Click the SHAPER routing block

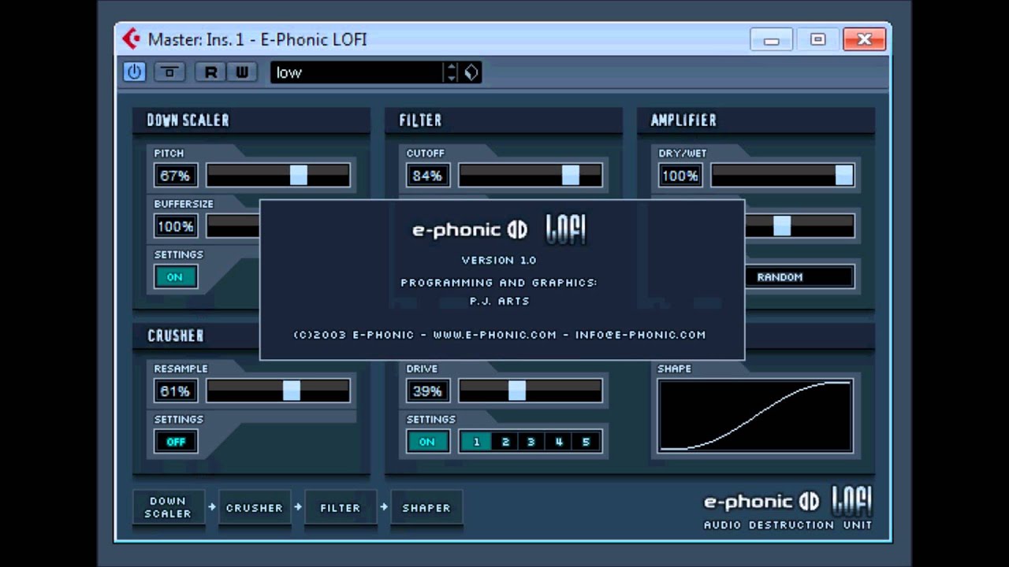[x=426, y=507]
